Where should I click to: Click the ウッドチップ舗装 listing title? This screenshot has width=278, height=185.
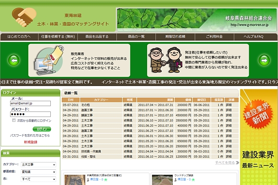pyautogui.click(x=184, y=175)
